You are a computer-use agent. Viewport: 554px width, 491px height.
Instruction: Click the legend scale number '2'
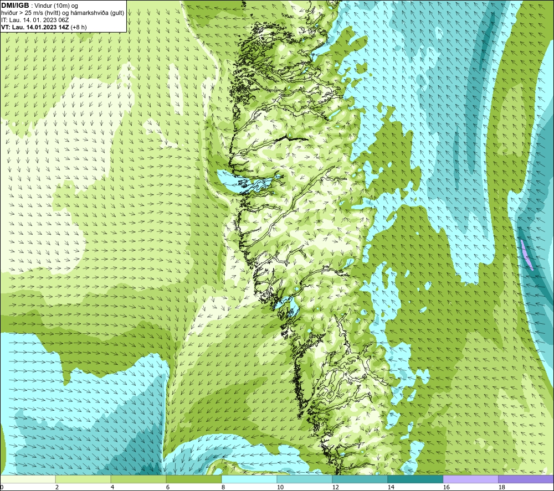(x=57, y=488)
